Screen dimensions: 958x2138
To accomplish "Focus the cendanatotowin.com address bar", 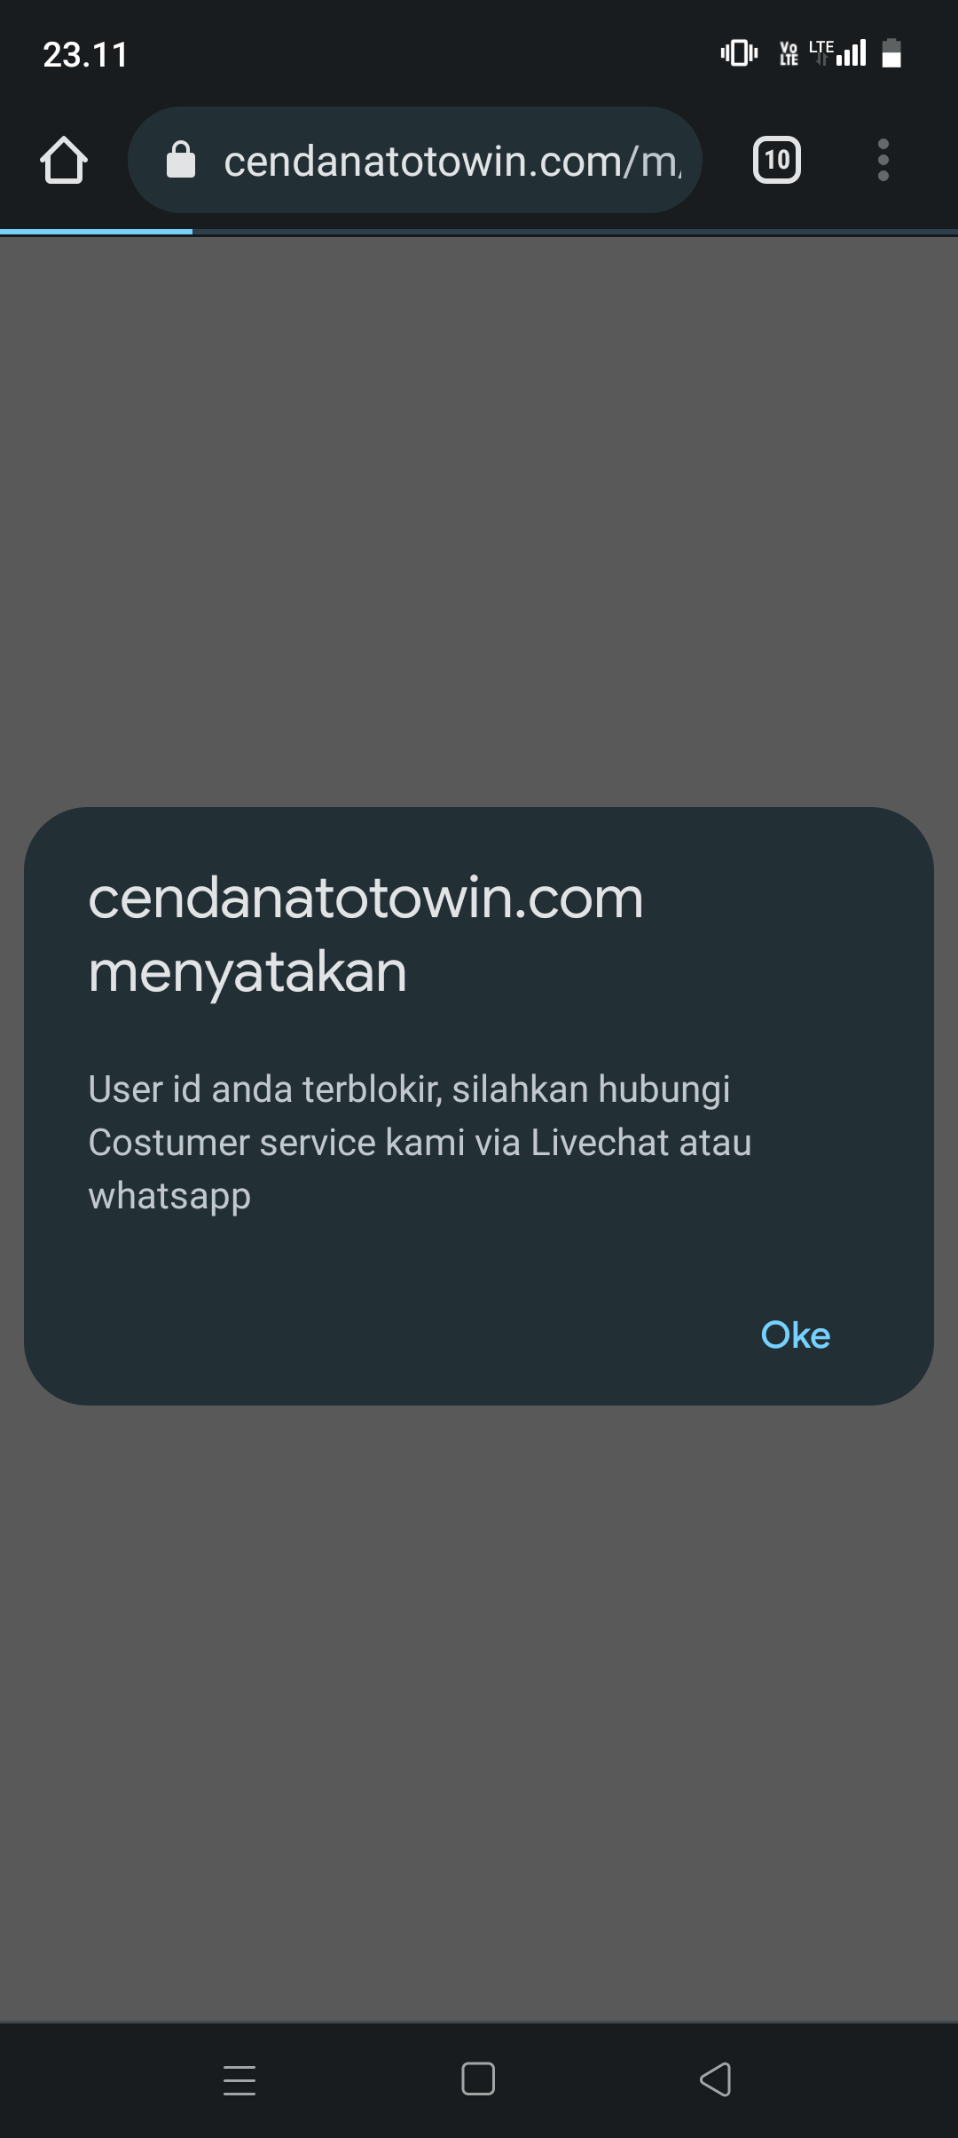I will click(415, 160).
